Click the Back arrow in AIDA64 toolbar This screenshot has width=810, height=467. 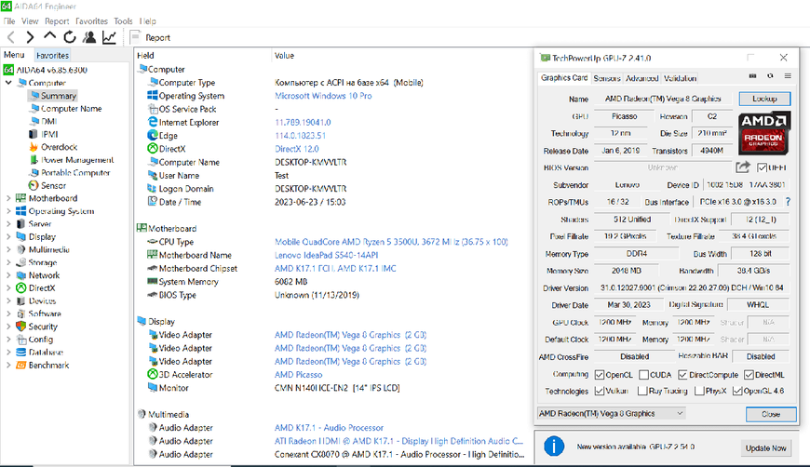(11, 37)
